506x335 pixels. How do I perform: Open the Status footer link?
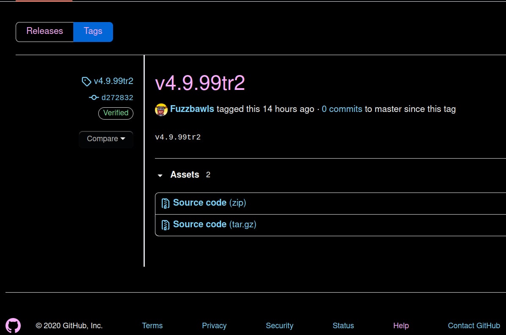coord(343,326)
